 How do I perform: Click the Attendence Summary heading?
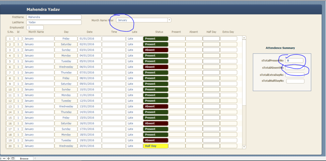pyautogui.click(x=280, y=48)
